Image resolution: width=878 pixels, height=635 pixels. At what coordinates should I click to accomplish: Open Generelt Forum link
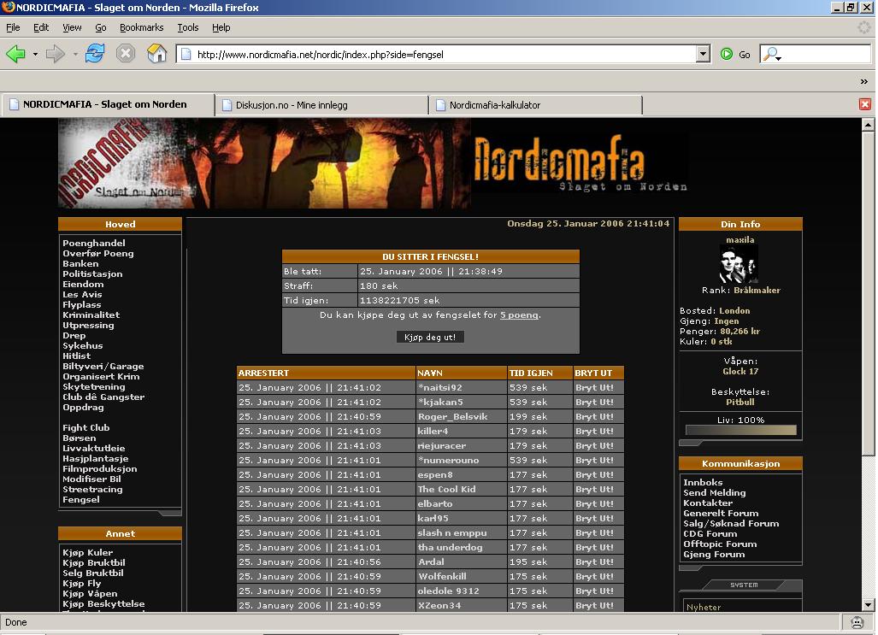click(x=721, y=513)
